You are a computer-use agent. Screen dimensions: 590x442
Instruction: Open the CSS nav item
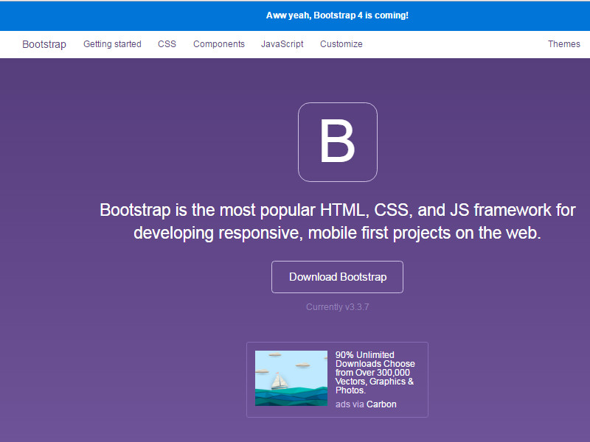point(167,44)
